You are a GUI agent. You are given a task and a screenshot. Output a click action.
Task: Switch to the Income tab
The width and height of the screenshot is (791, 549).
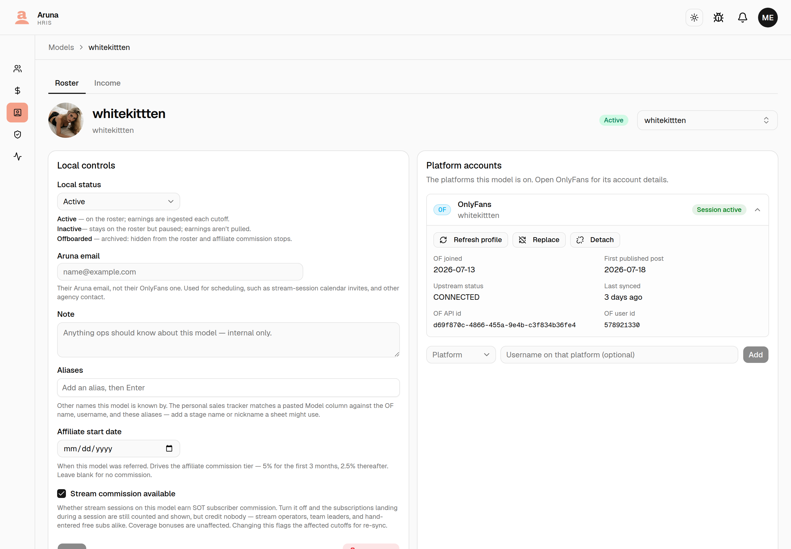pyautogui.click(x=107, y=83)
